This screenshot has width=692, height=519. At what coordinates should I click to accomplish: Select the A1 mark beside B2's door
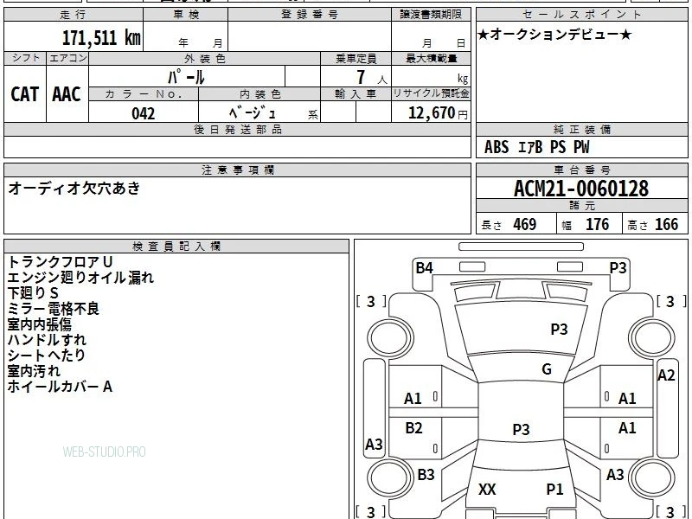pos(413,399)
